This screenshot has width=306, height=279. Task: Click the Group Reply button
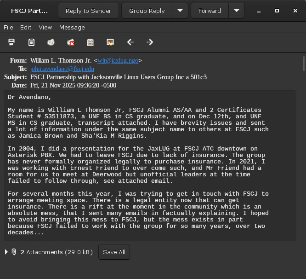[147, 11]
